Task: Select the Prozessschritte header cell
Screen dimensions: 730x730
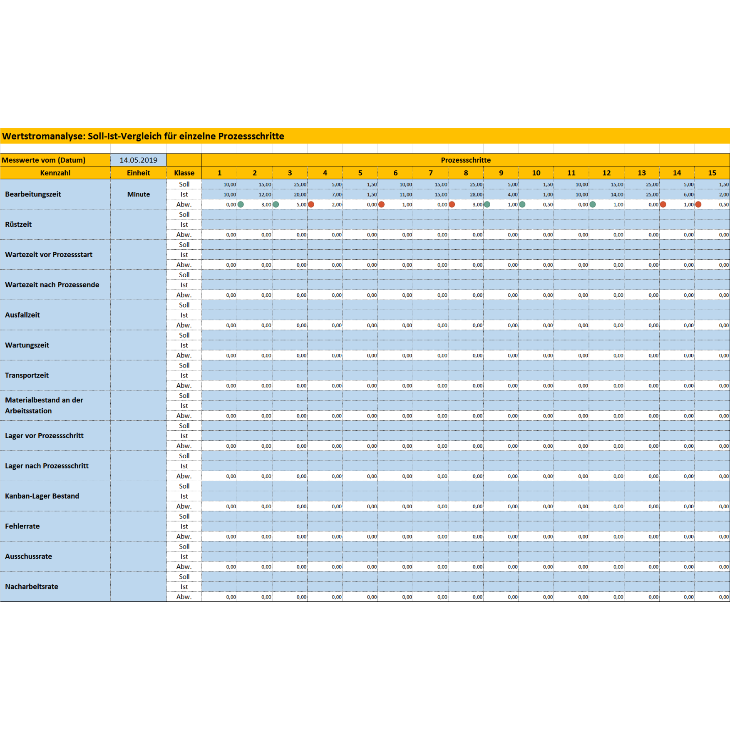Action: (x=465, y=160)
